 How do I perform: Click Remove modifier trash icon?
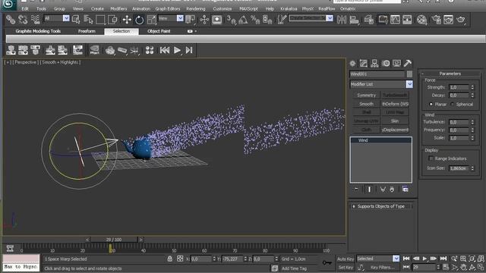(x=392, y=189)
